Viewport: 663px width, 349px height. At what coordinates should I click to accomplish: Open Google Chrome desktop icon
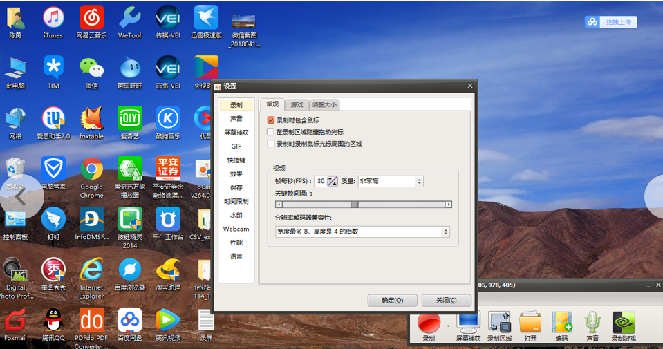point(91,169)
